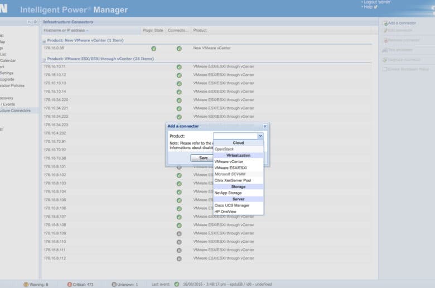The width and height of the screenshot is (435, 288).
Task: Click the green status icon for 176.16.8.108
Action: click(179, 225)
